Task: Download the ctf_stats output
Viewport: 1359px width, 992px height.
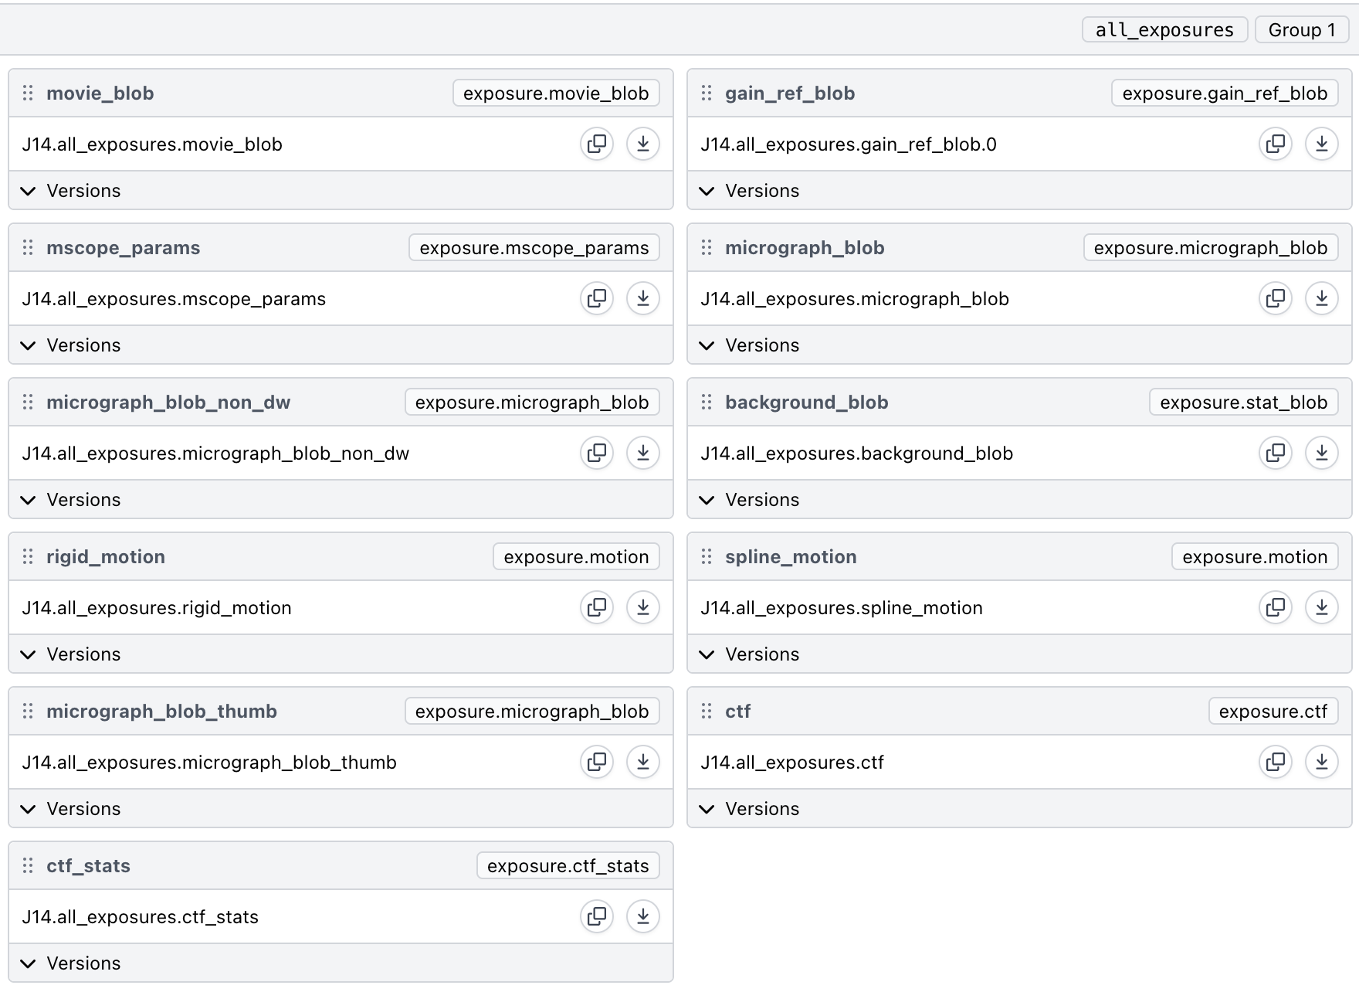Action: point(642,916)
